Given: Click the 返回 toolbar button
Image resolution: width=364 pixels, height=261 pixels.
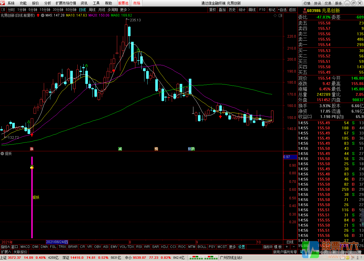Looking at the screenshot, I should coord(292,10).
